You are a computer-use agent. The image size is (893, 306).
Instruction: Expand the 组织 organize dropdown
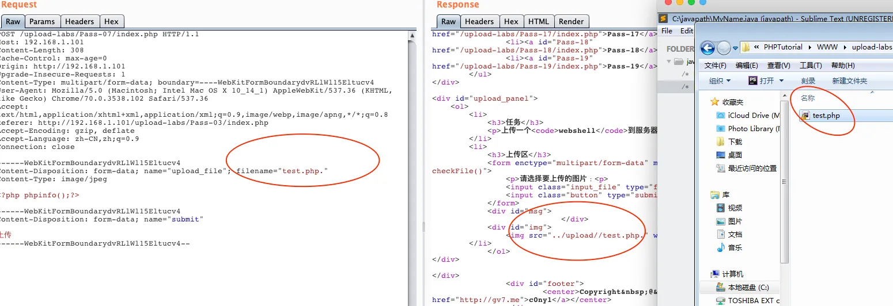pyautogui.click(x=720, y=81)
